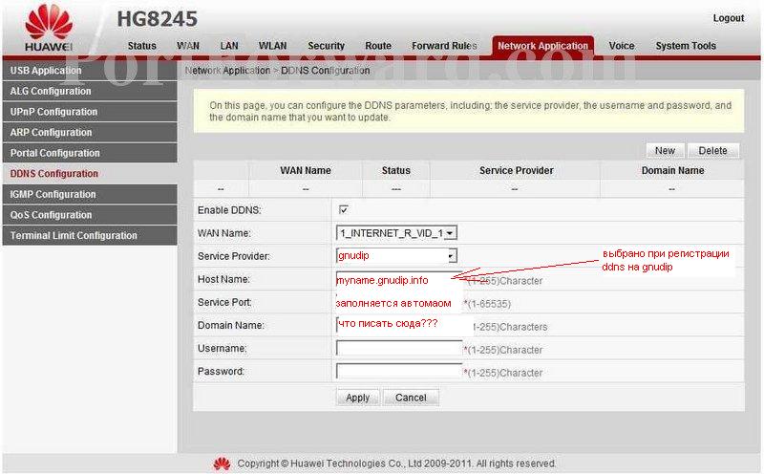
Task: Enable DDNS checkbox toggle
Action: pos(344,210)
